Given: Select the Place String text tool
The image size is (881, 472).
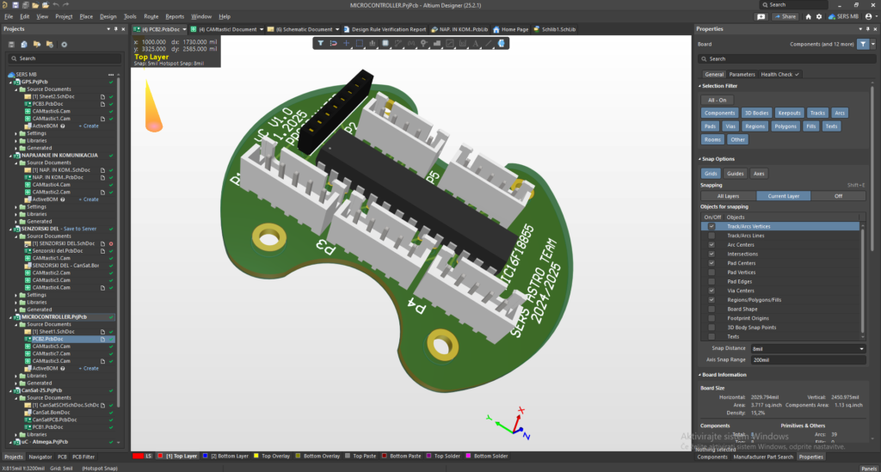Looking at the screenshot, I should pyautogui.click(x=476, y=42).
